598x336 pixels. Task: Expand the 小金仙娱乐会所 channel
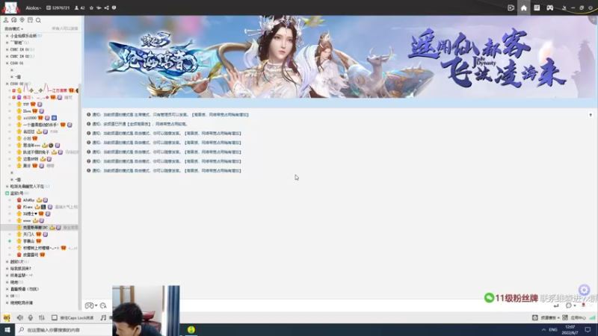(7, 36)
